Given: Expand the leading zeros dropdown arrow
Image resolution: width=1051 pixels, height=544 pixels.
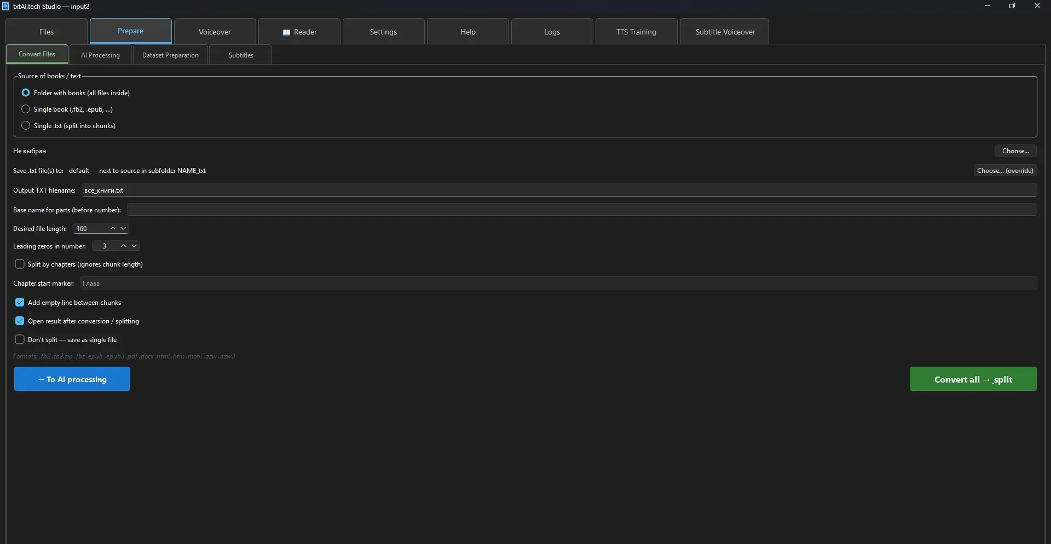Looking at the screenshot, I should point(134,246).
